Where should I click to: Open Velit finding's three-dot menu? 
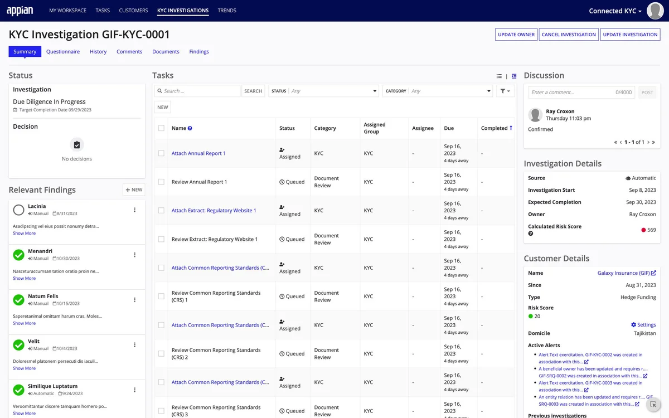click(x=135, y=345)
